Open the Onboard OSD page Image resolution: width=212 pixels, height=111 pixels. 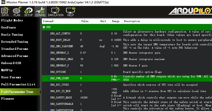11,63
